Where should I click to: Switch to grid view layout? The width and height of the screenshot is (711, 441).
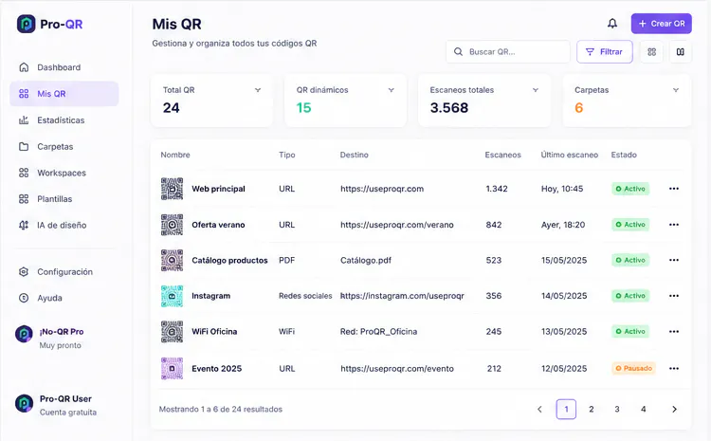651,52
